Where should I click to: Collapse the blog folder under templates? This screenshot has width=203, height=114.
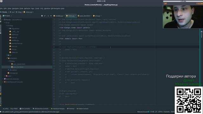(x=9, y=61)
